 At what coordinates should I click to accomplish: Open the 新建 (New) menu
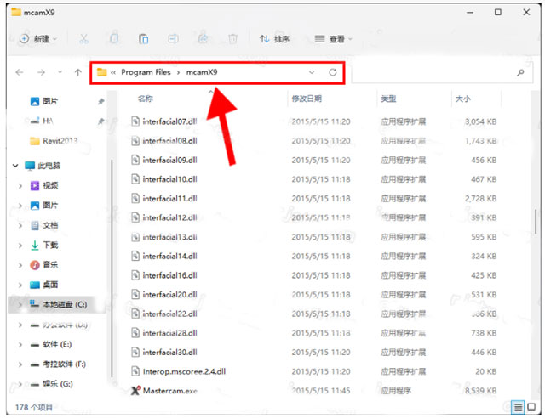pos(37,39)
